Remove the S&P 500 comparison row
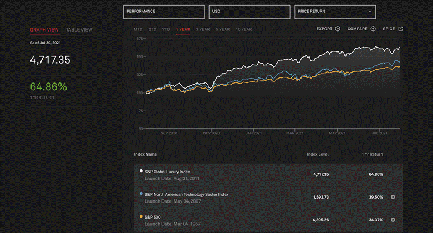The height and width of the screenshot is (233, 433). (x=393, y=220)
